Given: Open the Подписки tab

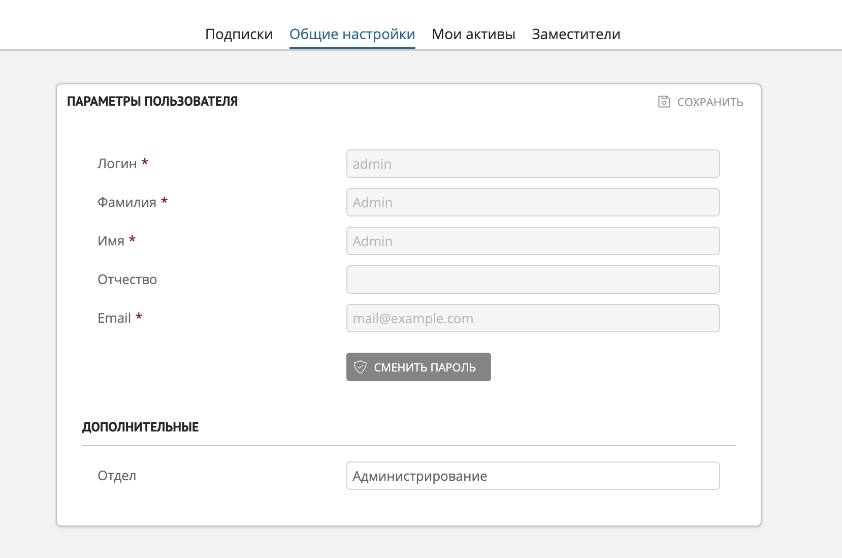Looking at the screenshot, I should click(239, 34).
